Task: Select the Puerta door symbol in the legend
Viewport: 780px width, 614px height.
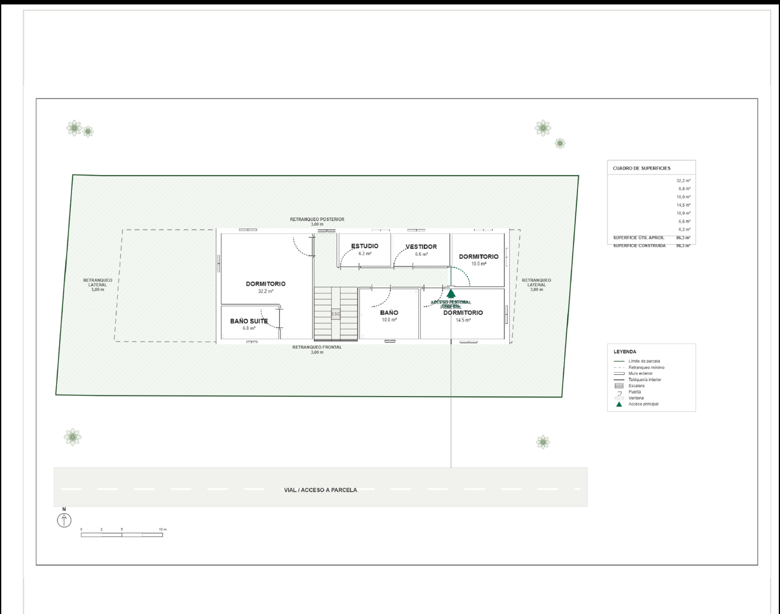Action: tap(619, 392)
